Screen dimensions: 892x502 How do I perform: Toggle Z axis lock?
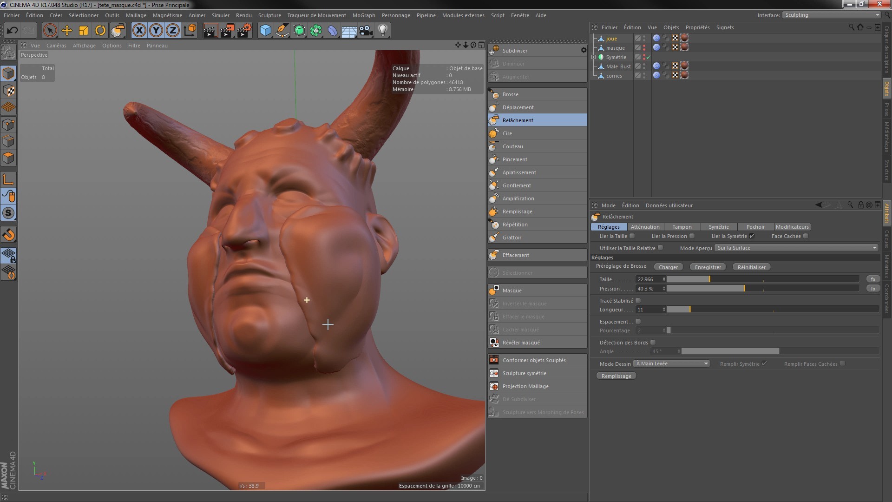tap(173, 31)
